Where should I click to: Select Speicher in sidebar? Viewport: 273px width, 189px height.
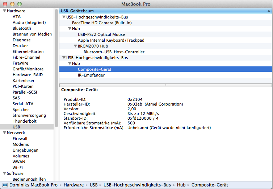pyautogui.click(x=21, y=110)
